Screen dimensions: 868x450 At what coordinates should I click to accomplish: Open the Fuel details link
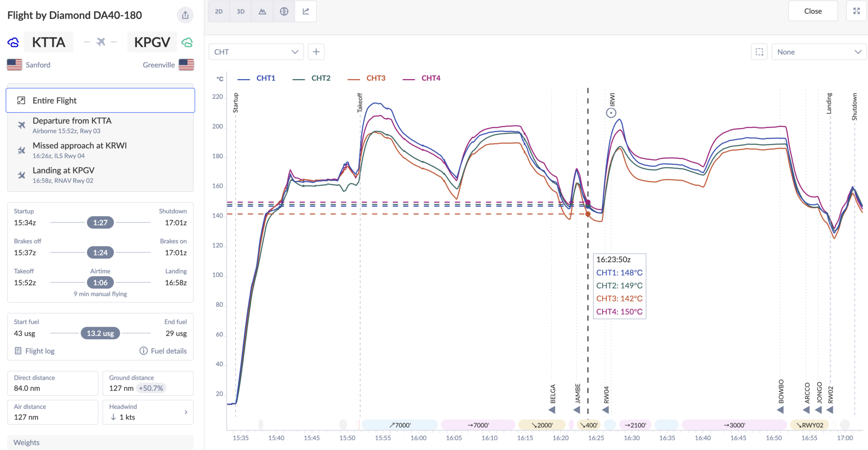pos(163,351)
